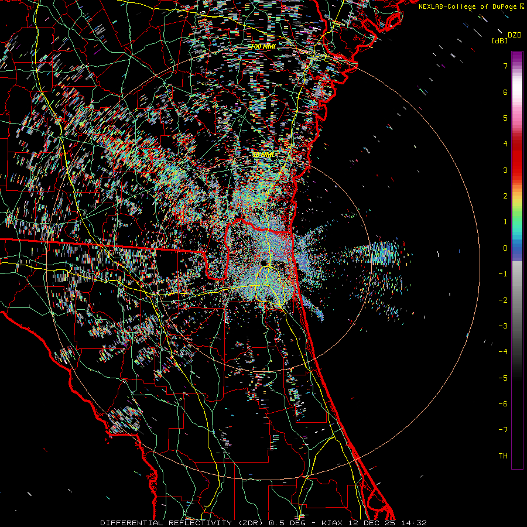Image resolution: width=527 pixels, height=527 pixels.
Task: Click the 0 dB scale label
Action: point(505,248)
